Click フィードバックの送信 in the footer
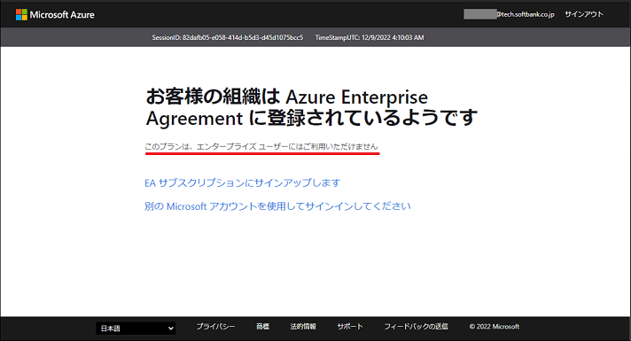Viewport: 631px width, 341px height. 416,327
